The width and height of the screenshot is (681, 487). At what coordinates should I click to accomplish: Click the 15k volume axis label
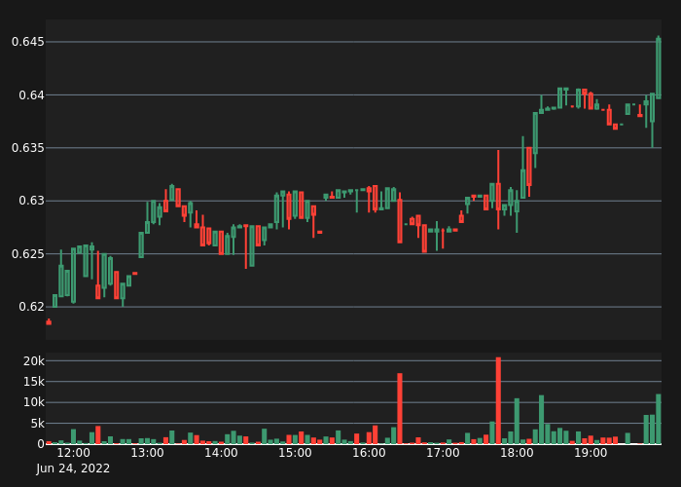[x=34, y=382]
